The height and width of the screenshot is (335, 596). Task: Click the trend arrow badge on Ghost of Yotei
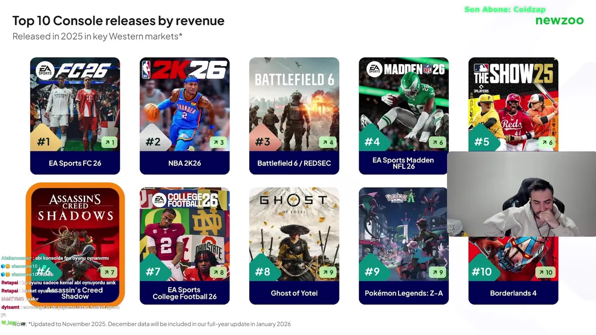point(328,272)
